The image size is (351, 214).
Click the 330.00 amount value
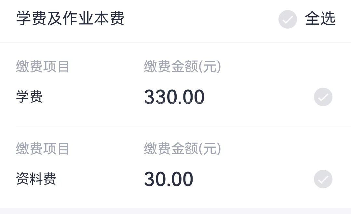pos(174,97)
